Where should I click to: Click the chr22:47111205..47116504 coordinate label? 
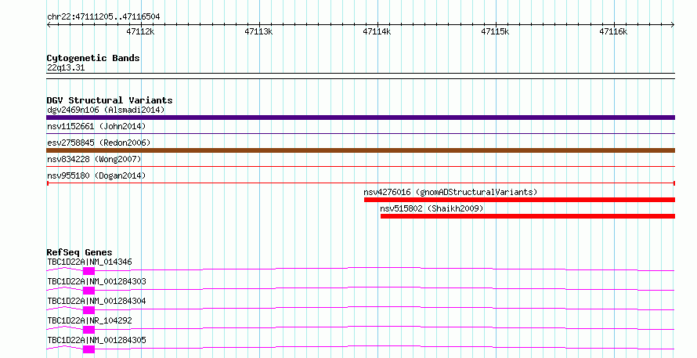tap(103, 17)
